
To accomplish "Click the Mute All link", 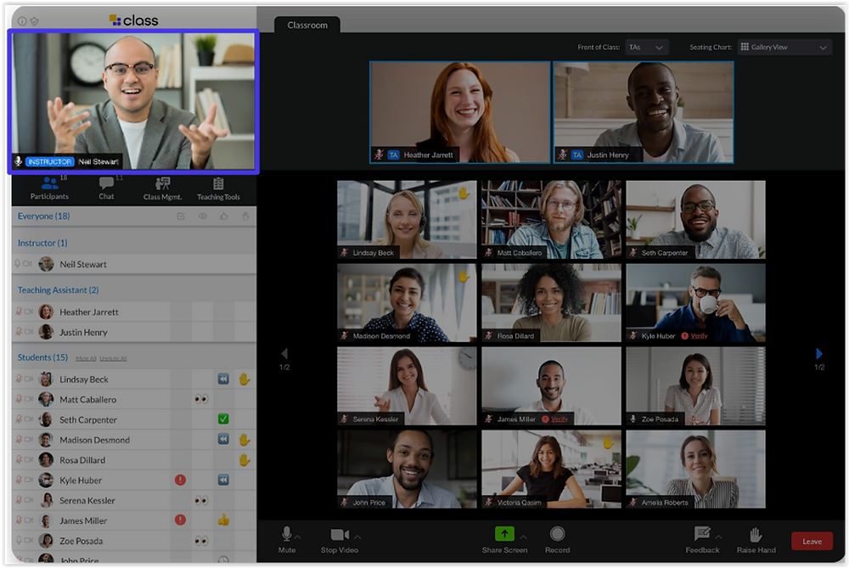I will click(86, 358).
